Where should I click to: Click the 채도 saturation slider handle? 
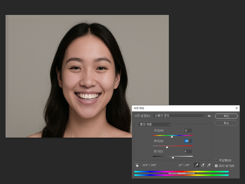tap(167, 147)
